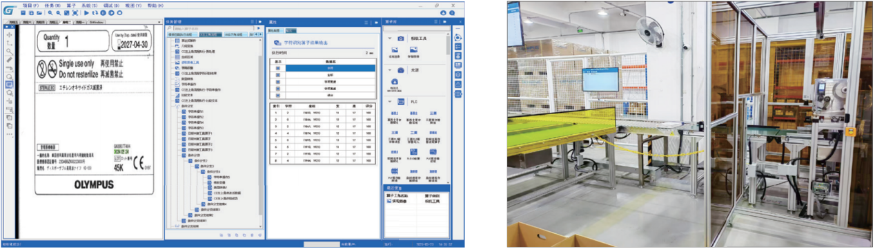The height and width of the screenshot is (249, 875).
Task: Open the 项目(F) menu
Action: pos(30,6)
